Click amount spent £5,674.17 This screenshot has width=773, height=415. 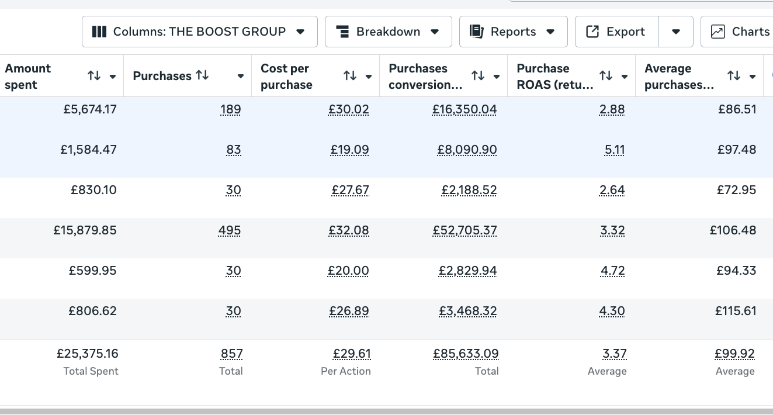[x=89, y=110]
